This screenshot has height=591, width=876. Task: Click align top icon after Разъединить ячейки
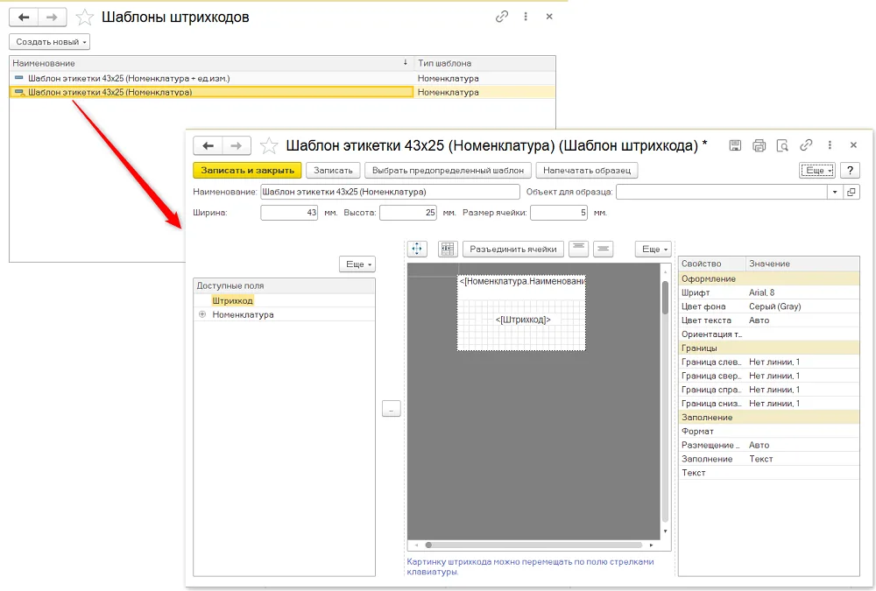pyautogui.click(x=578, y=249)
